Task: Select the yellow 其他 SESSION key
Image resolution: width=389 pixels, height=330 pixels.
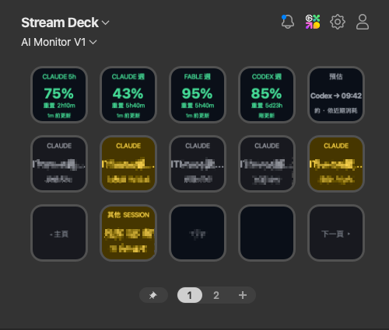Action: tap(128, 233)
